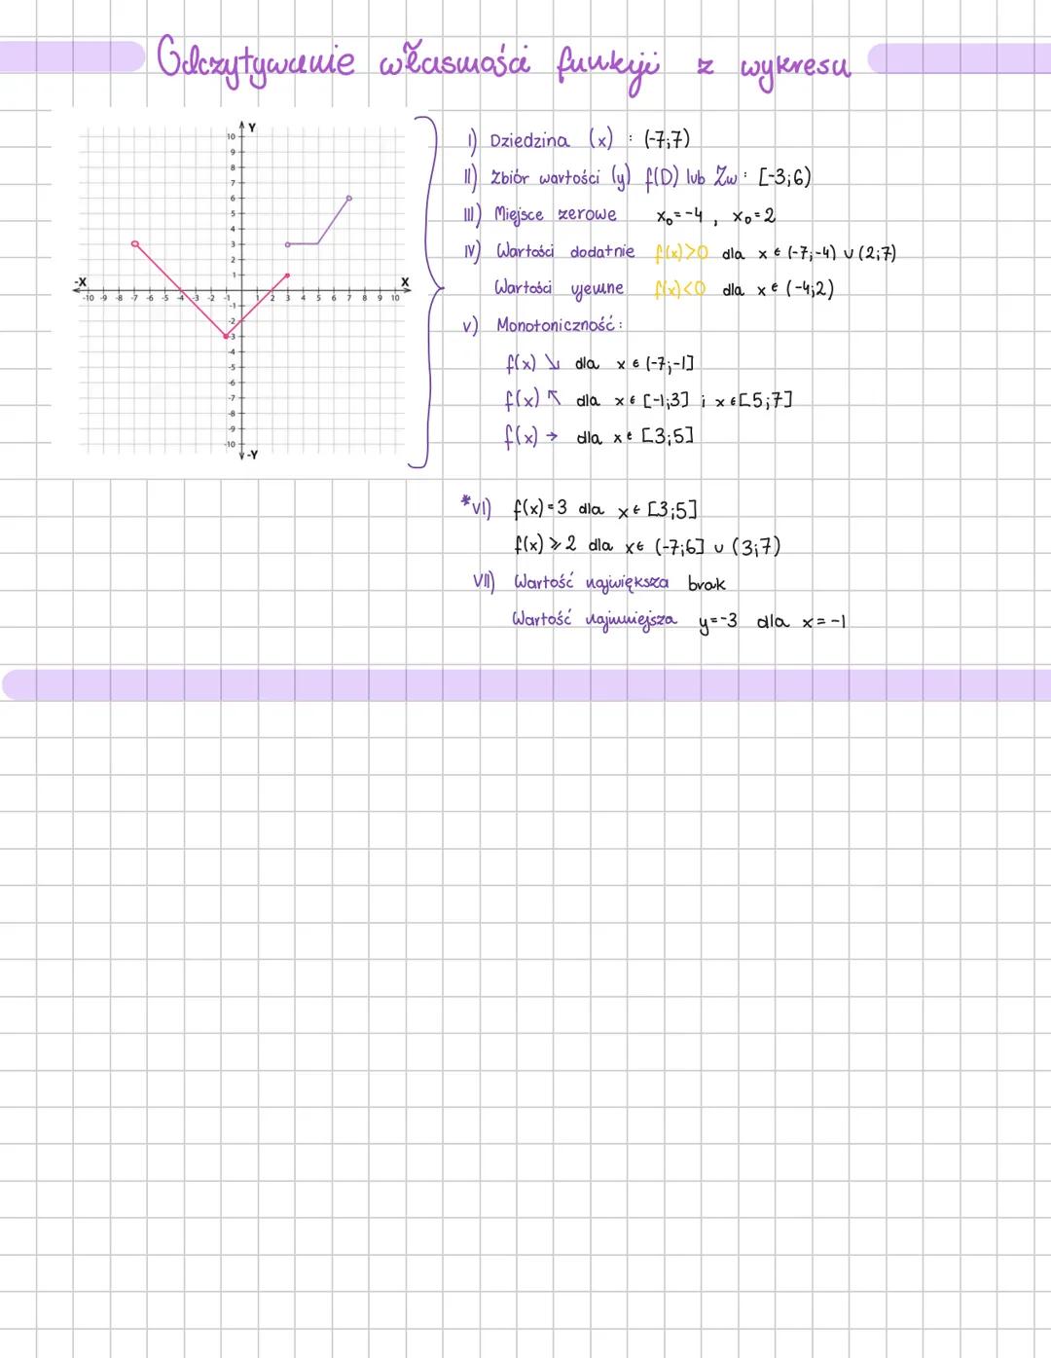Viewport: 1051px width, 1358px height.
Task: Click the asterisk beside item VI
Action: pos(465,502)
